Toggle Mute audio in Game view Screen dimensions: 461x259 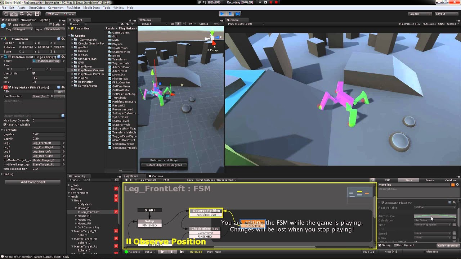429,24
